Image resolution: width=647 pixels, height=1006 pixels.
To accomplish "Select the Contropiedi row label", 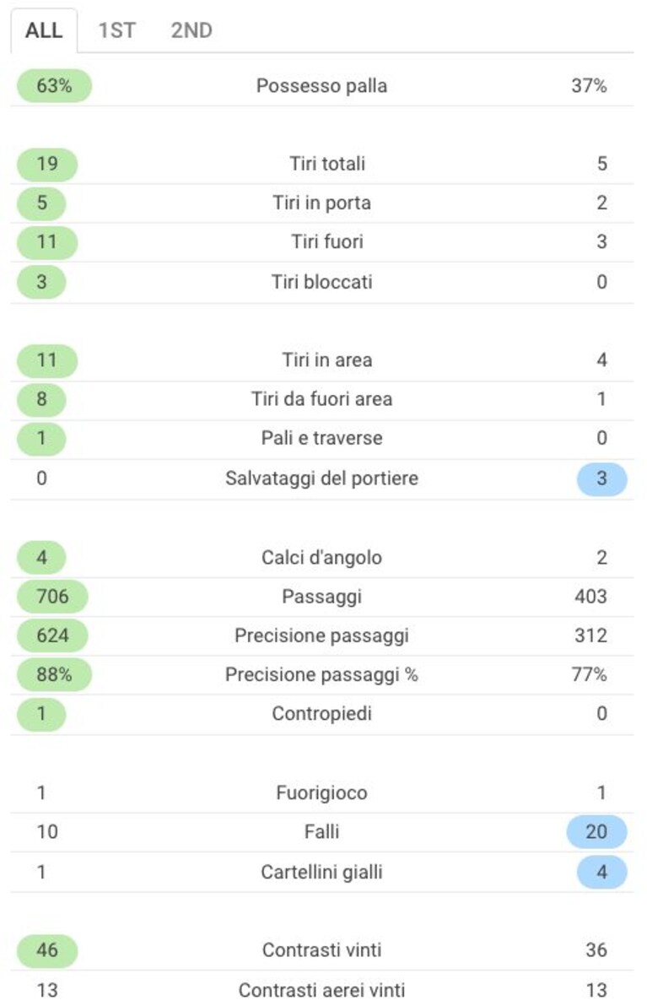I will [321, 713].
